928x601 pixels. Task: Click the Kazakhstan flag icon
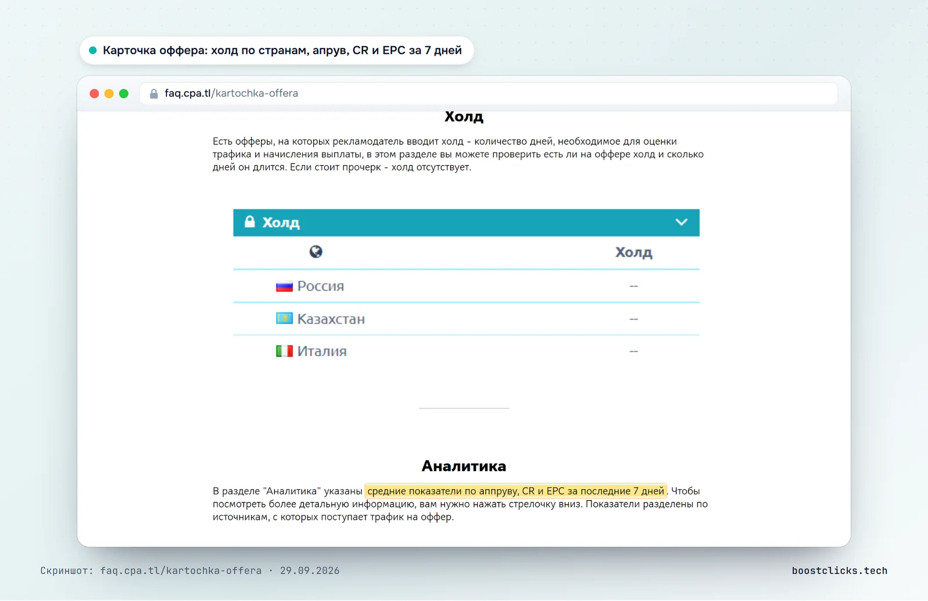tap(284, 318)
